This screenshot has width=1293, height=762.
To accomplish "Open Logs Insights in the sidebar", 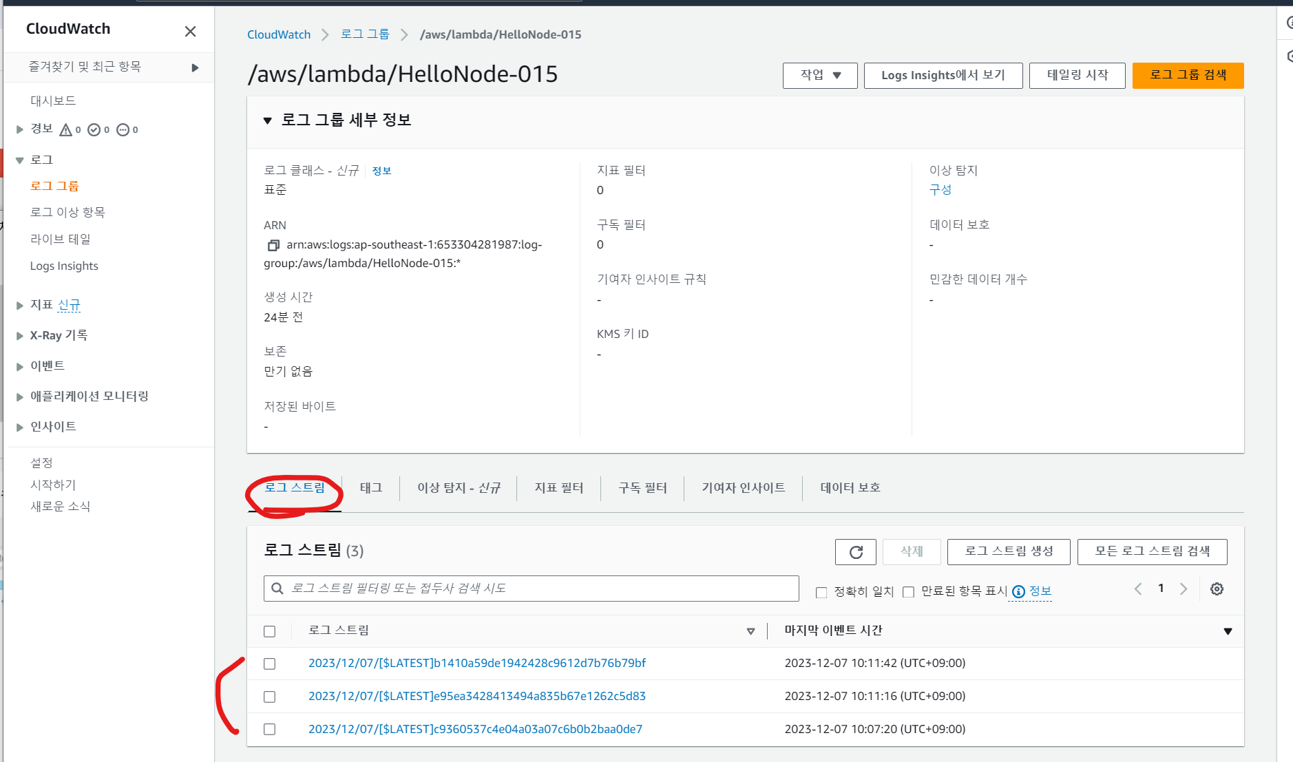I will (x=64, y=266).
